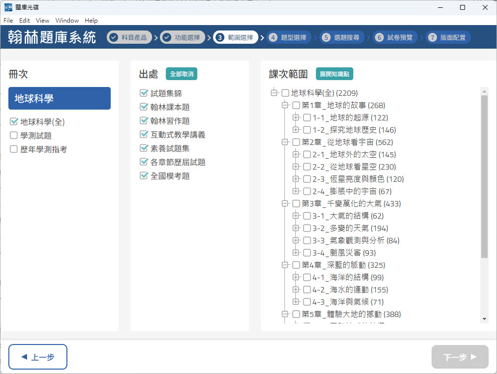
Task: Select step 3 範圍選擇
Action: point(236,37)
